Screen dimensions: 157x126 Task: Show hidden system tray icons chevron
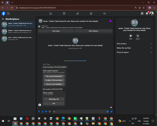pyautogui.click(x=130, y=121)
